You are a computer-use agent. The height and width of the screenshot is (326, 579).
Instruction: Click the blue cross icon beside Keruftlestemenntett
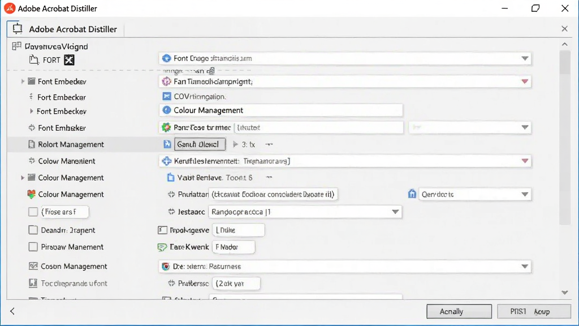pos(167,161)
